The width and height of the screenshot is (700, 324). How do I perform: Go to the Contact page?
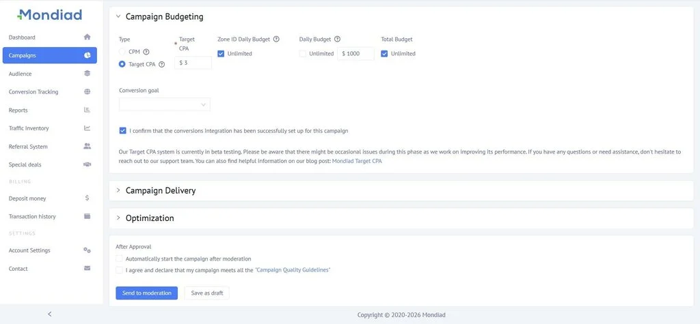click(49, 268)
